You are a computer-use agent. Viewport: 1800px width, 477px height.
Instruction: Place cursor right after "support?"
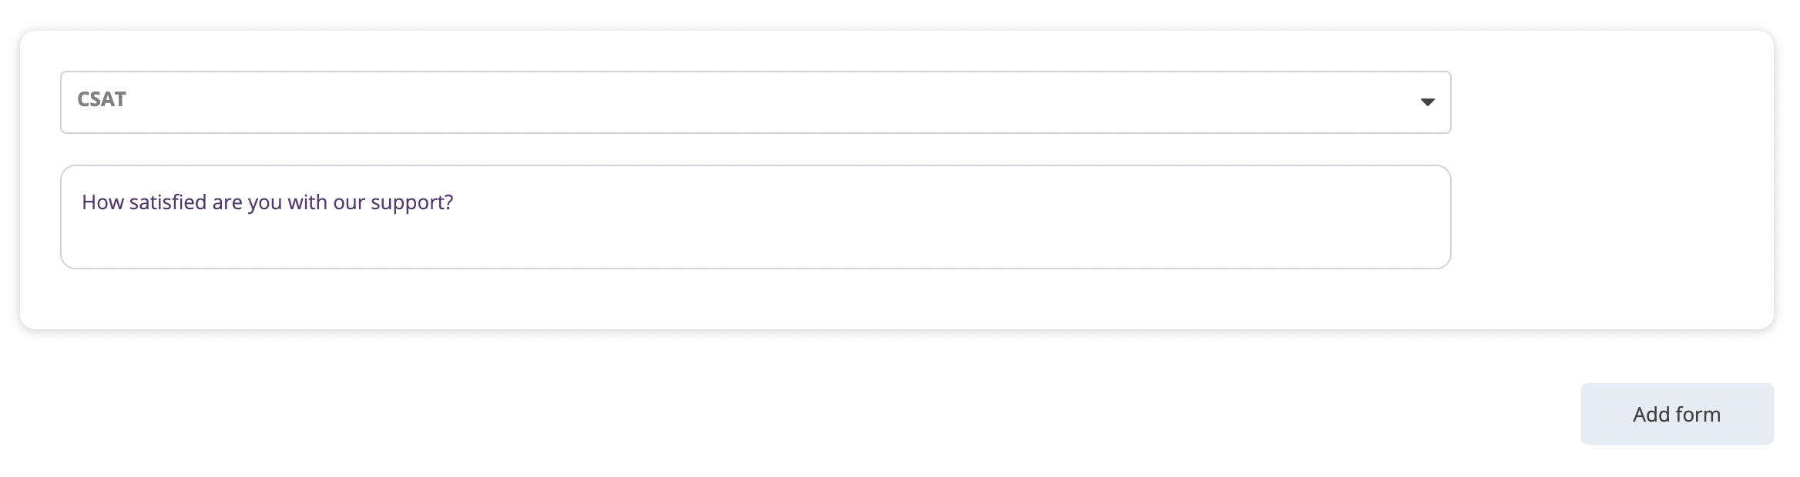coord(455,202)
